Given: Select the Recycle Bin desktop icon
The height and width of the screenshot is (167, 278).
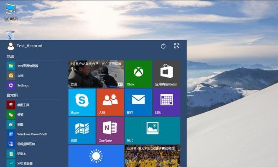Looking at the screenshot, I should [x=10, y=35].
